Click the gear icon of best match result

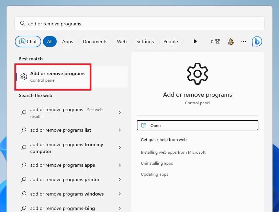click(24, 77)
